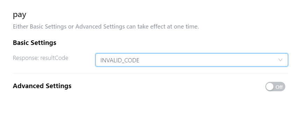Image resolution: width=300 pixels, height=140 pixels.
Task: Click the "Off" label inside the switch
Action: [x=279, y=87]
